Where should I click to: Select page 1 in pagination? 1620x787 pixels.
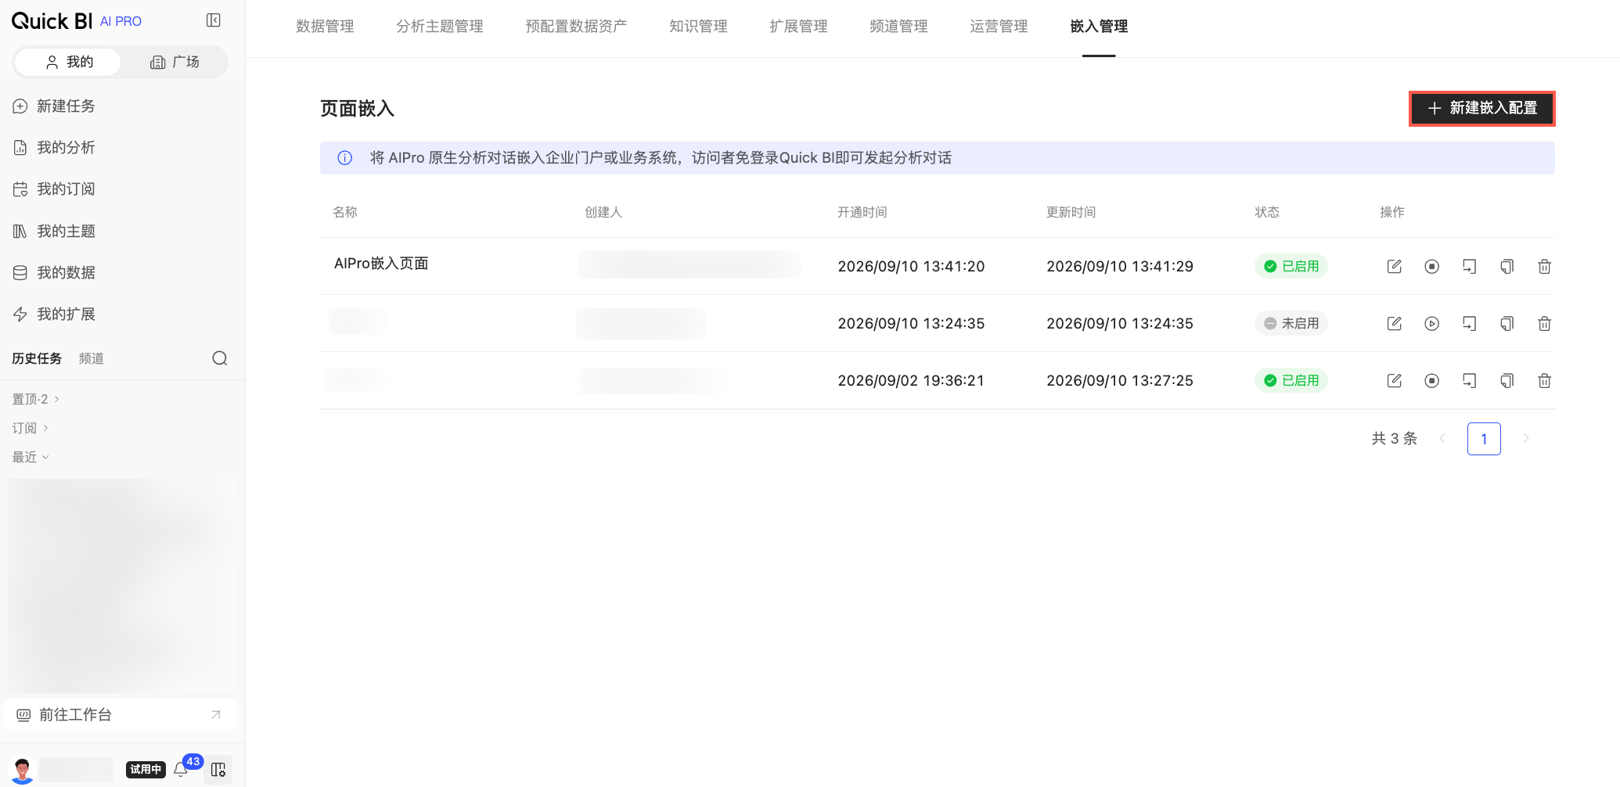click(1484, 439)
